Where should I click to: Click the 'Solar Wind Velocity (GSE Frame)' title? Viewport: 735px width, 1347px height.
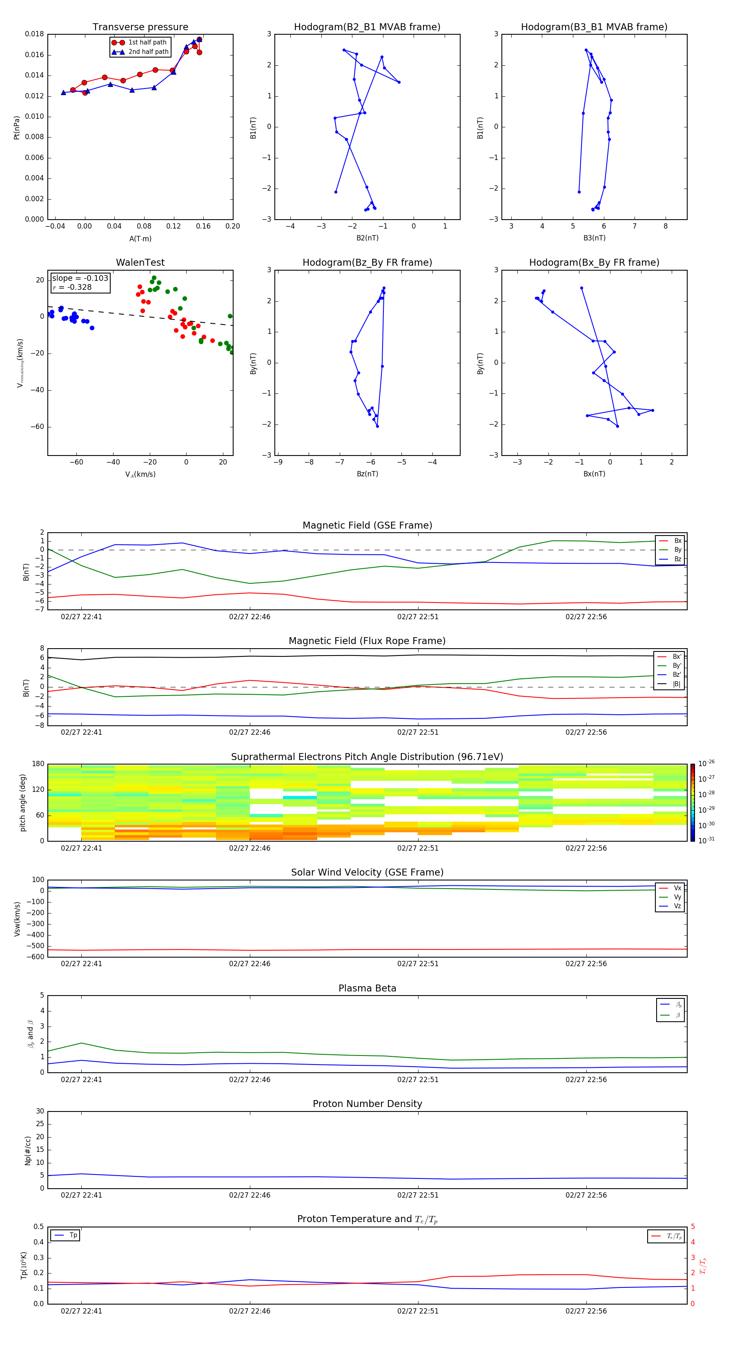tap(367, 873)
